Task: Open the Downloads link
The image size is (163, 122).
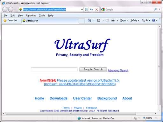Action: pos(59,98)
